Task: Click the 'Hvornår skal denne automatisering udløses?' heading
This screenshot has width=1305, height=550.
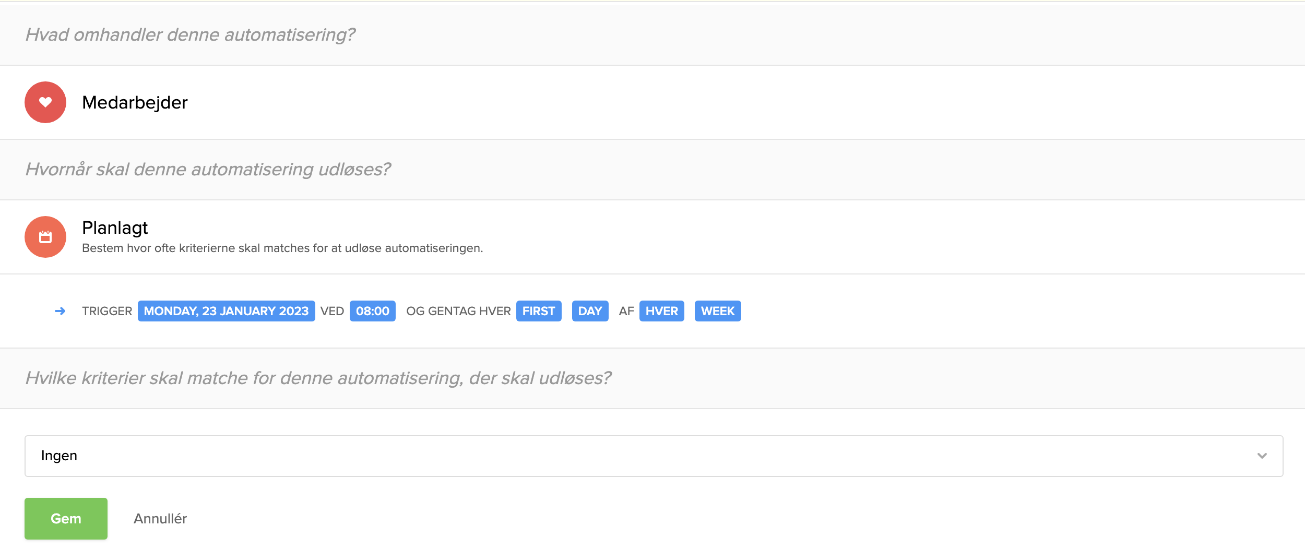Action: (x=208, y=169)
